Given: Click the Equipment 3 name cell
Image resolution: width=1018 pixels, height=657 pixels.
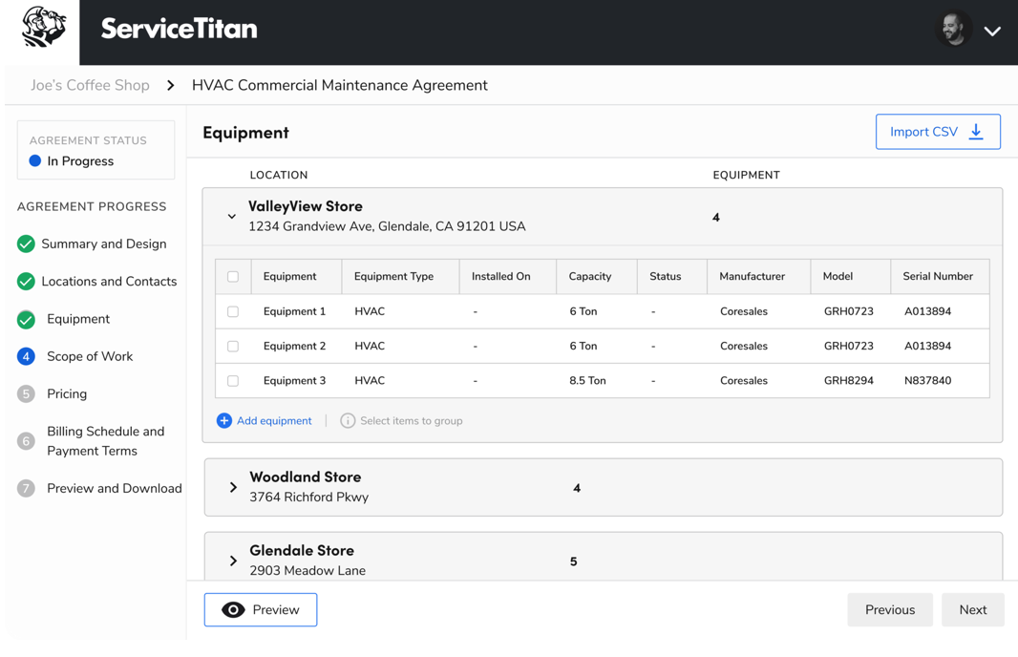Looking at the screenshot, I should pos(294,380).
